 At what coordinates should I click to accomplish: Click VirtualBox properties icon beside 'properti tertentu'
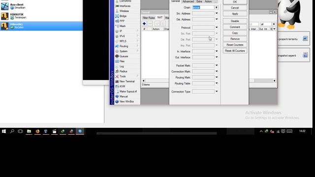point(305,38)
